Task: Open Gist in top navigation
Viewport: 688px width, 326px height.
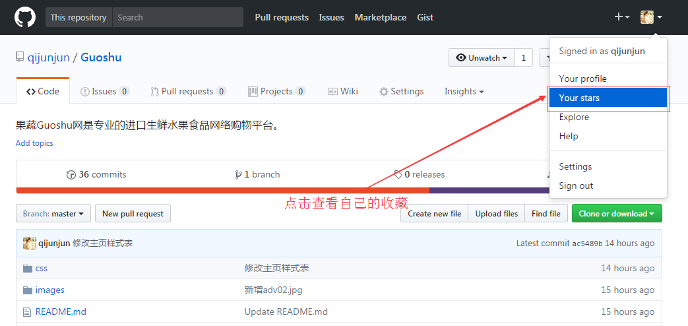Action: pos(425,18)
